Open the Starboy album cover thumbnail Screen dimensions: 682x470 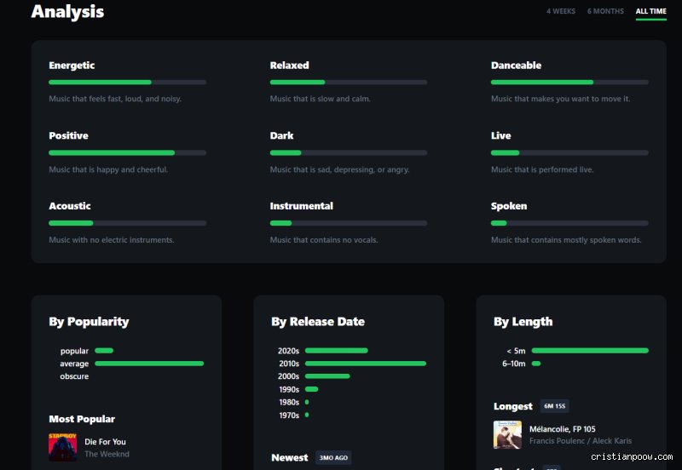[x=62, y=447]
